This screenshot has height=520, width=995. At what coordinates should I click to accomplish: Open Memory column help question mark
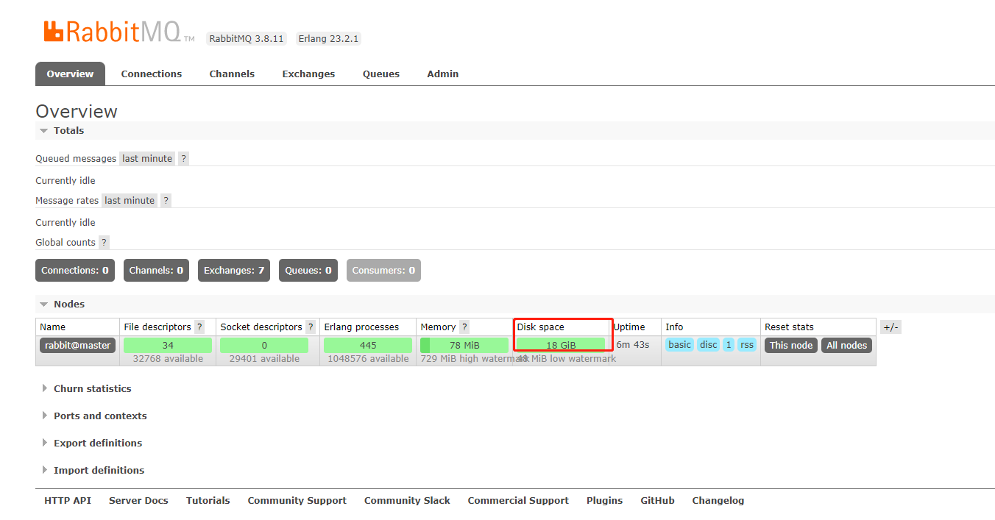click(464, 327)
